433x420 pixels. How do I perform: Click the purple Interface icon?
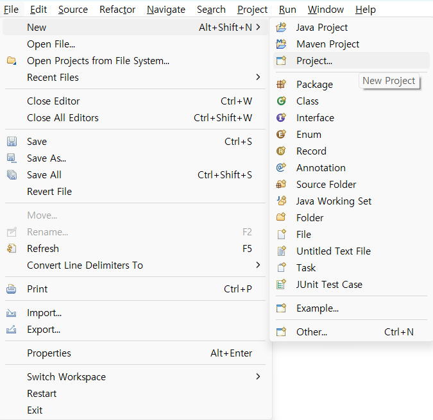pos(281,117)
